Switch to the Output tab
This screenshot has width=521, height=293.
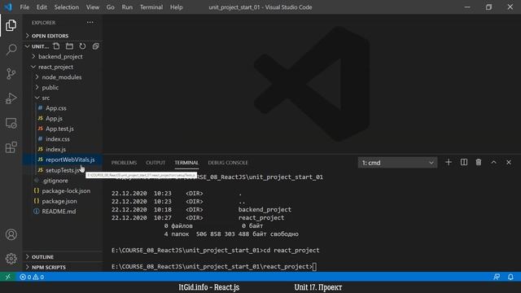[155, 163]
